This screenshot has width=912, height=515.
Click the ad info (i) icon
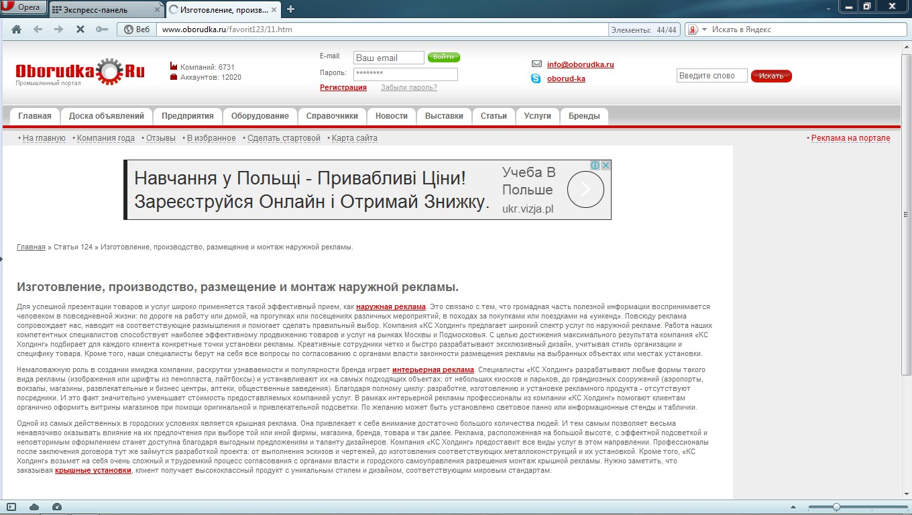(x=595, y=165)
